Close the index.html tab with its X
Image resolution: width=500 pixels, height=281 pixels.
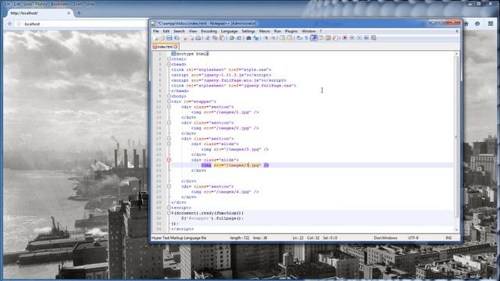click(x=175, y=47)
